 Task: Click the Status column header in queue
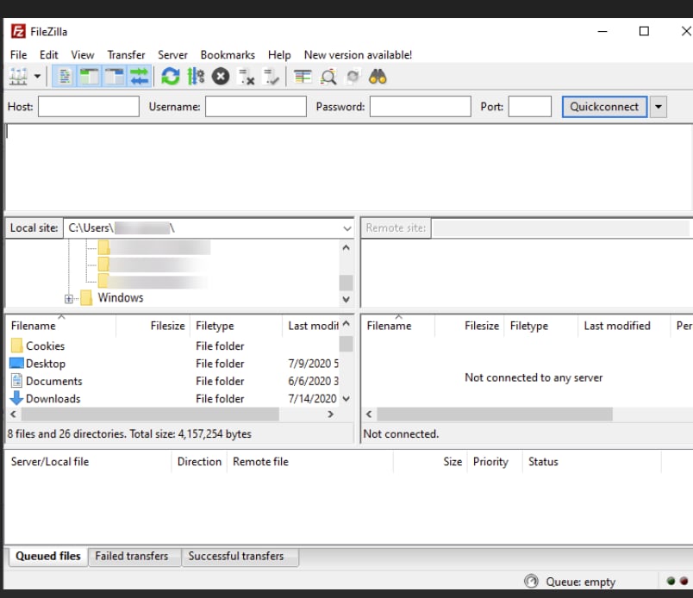pos(591,462)
